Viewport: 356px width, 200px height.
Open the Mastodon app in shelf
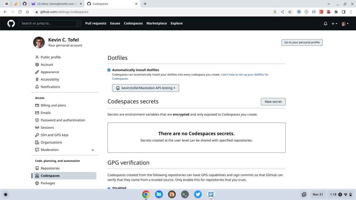[211, 194]
